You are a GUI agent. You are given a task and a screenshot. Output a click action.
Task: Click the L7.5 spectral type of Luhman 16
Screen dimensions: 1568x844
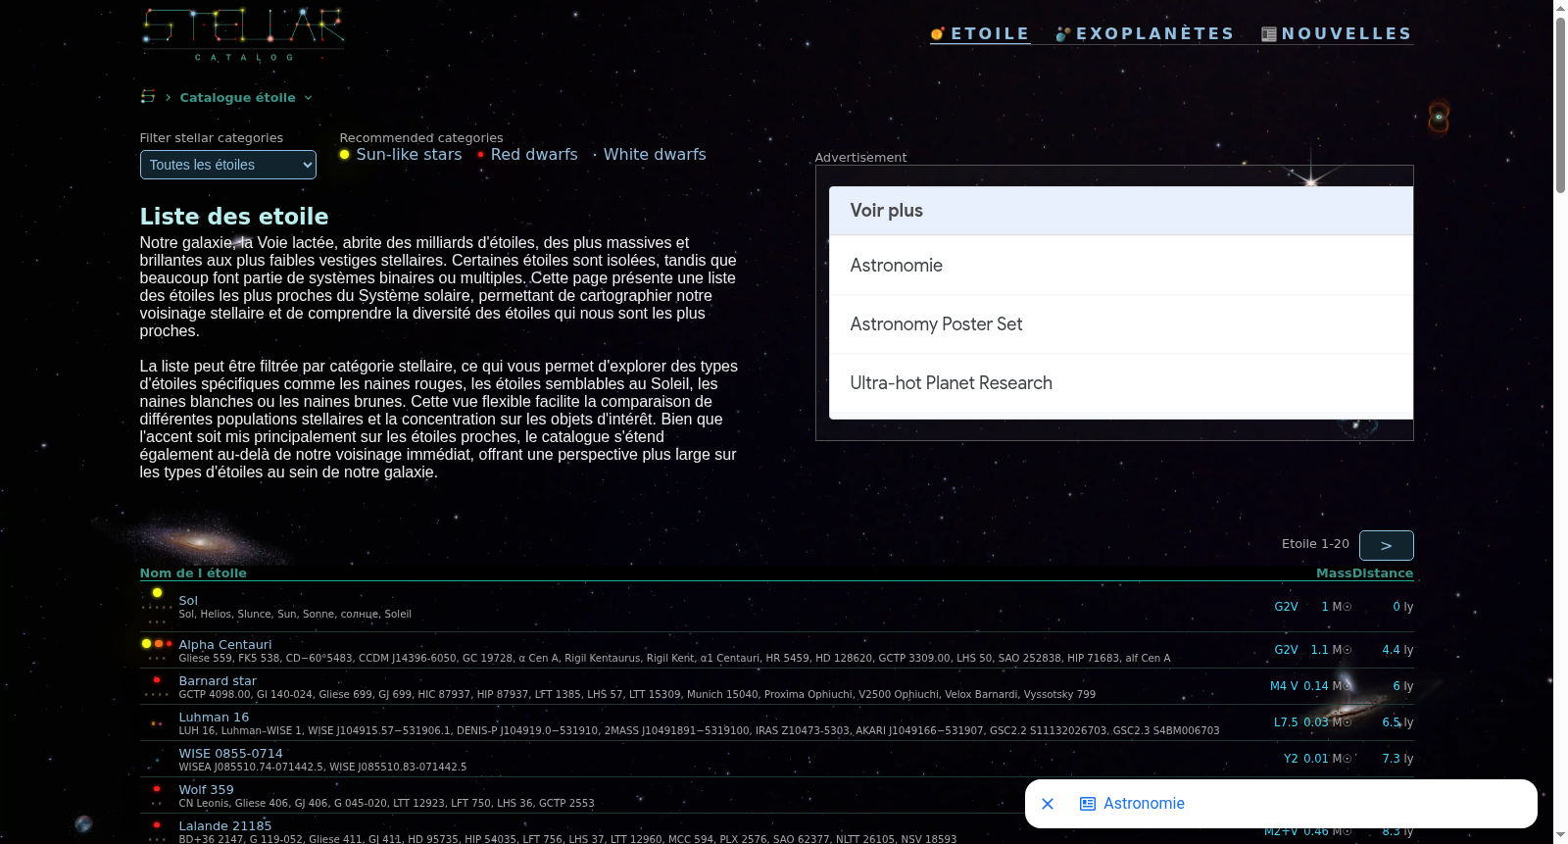[x=1286, y=722]
